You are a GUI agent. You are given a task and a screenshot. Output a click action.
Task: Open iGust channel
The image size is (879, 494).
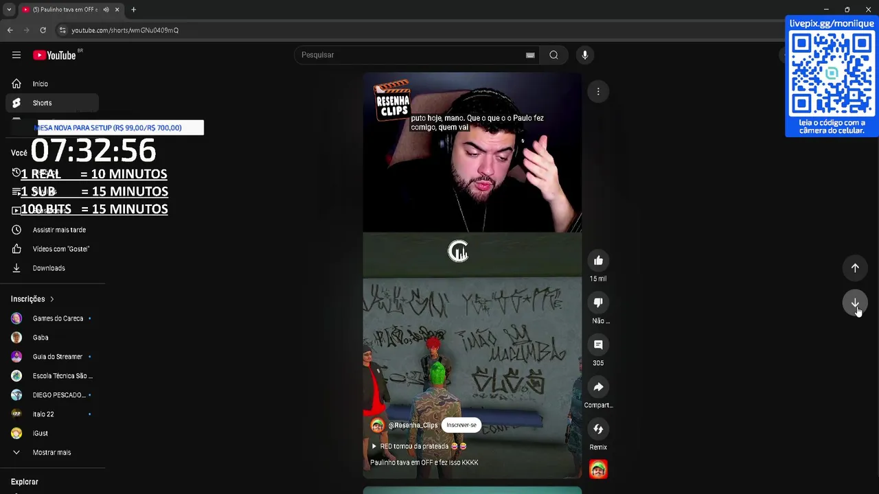pyautogui.click(x=52, y=434)
